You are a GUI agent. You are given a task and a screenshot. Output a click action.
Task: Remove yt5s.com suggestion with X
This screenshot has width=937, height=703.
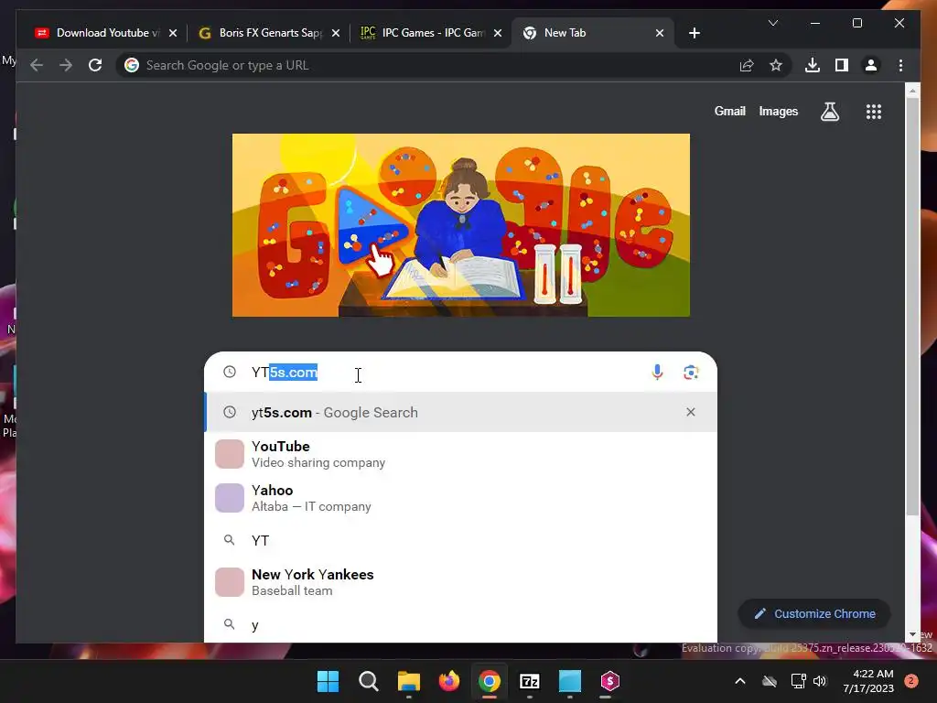691,412
